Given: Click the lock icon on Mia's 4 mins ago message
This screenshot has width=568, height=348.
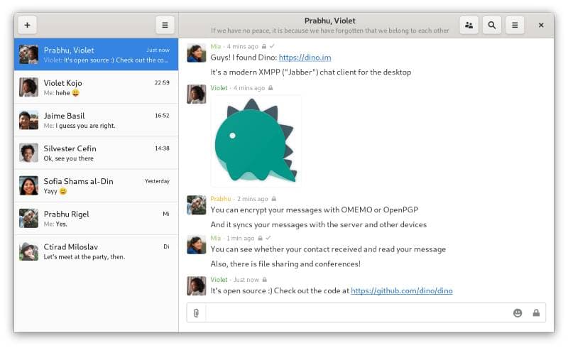Looking at the screenshot, I should click(x=264, y=46).
